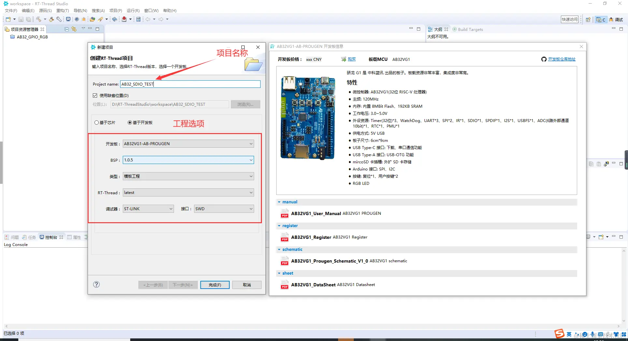628x341 pixels.
Task: Open the 项目(P) menu
Action: tap(116, 11)
